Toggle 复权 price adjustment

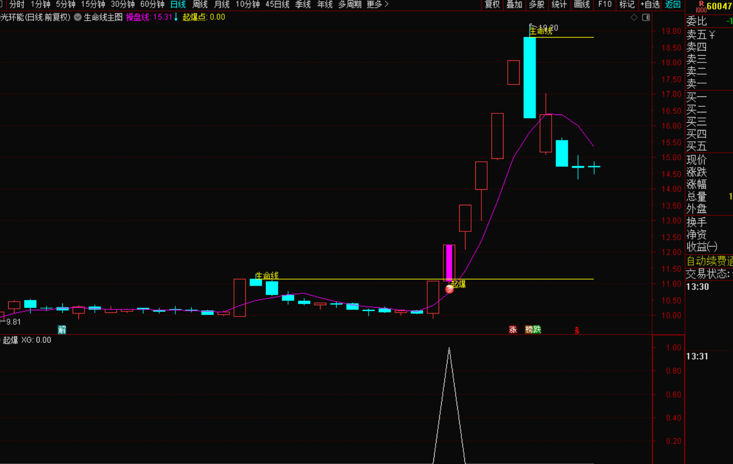pyautogui.click(x=492, y=5)
